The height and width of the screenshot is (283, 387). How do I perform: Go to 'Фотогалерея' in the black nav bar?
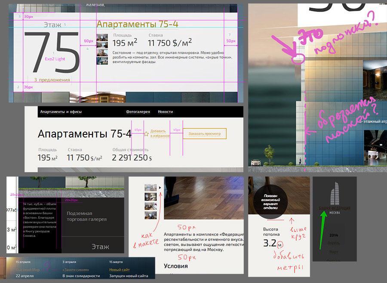click(x=138, y=112)
